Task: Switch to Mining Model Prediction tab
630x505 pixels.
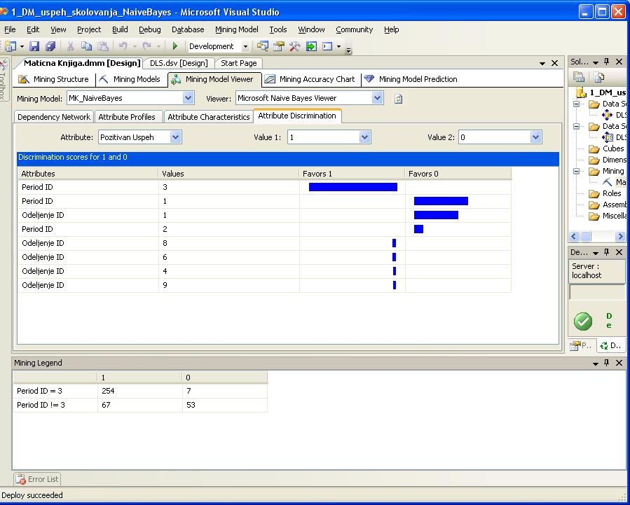Action: click(x=411, y=79)
